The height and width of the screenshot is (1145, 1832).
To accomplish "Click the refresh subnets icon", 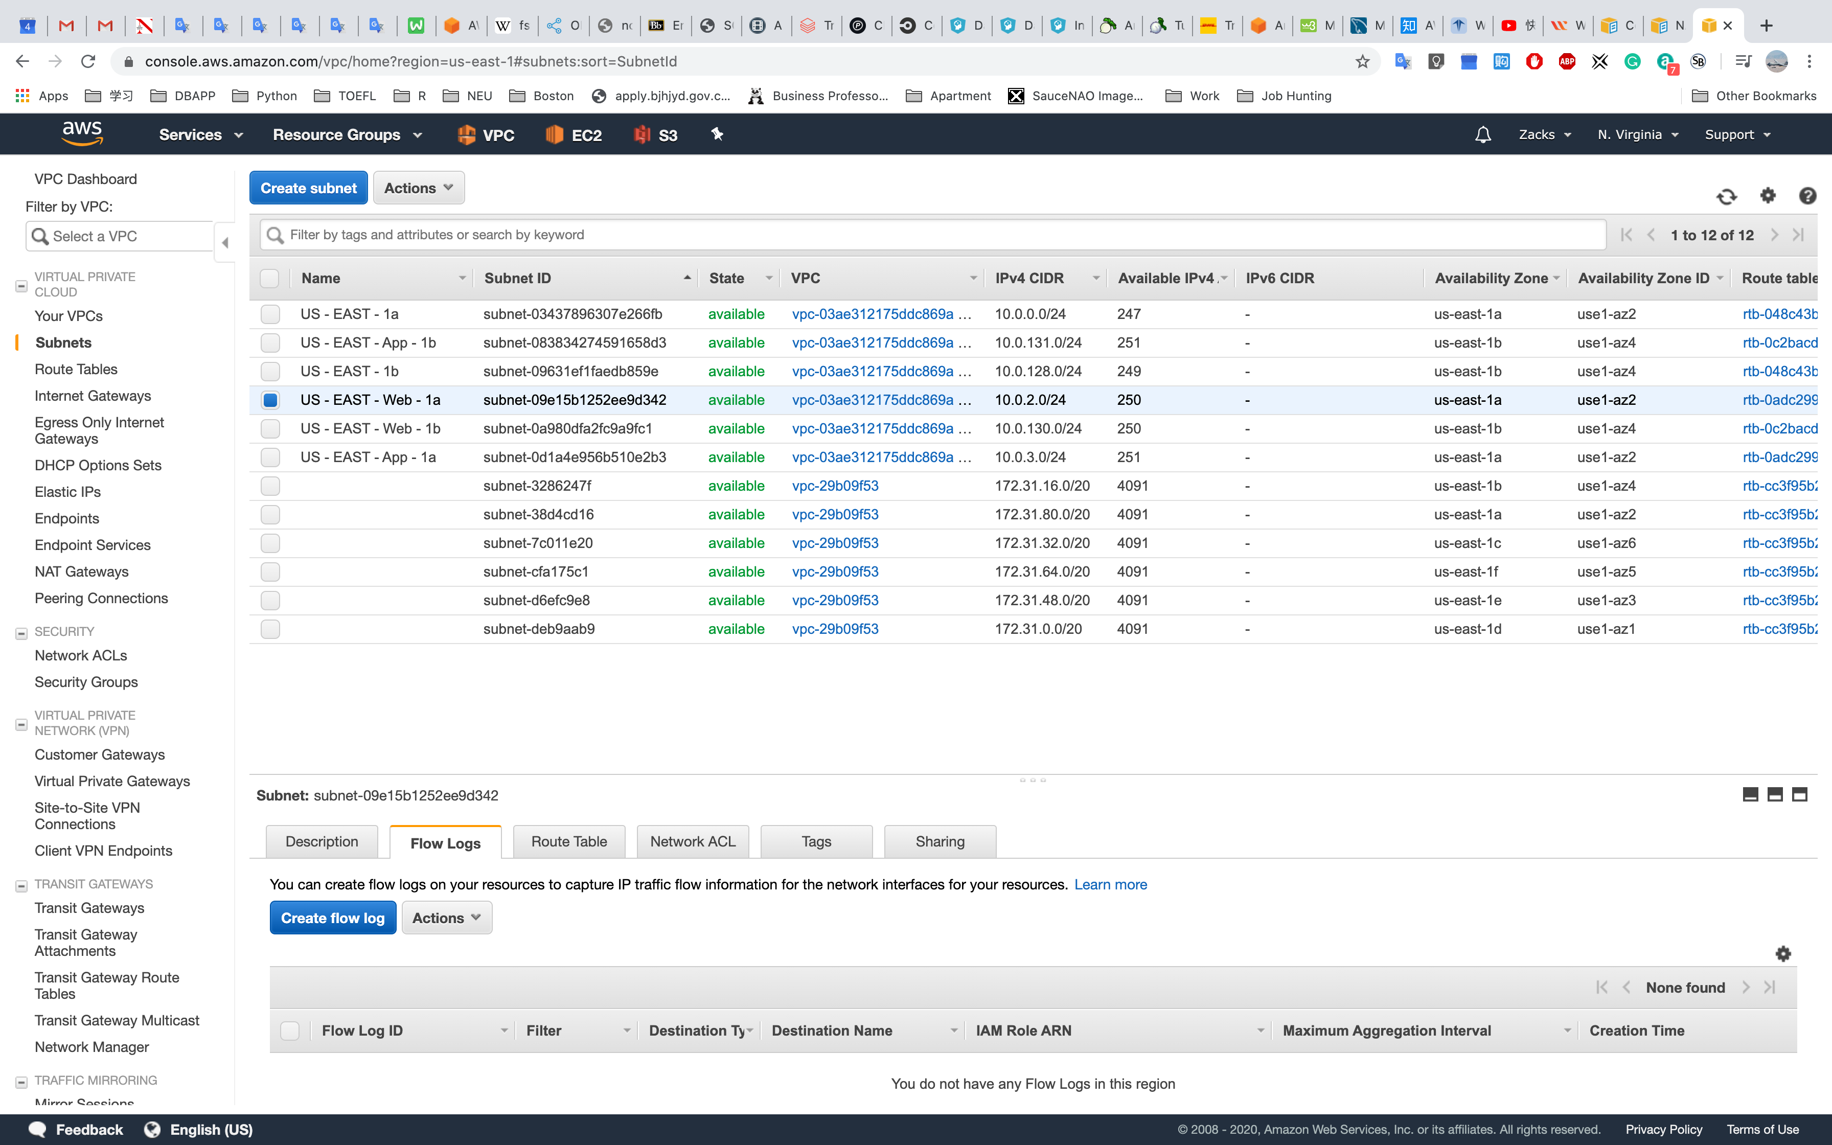I will coord(1726,197).
